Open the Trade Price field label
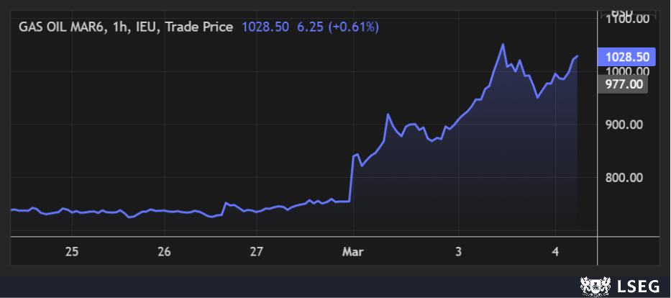 tap(202, 27)
